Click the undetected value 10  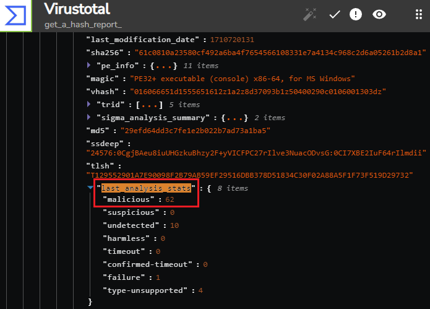click(174, 225)
